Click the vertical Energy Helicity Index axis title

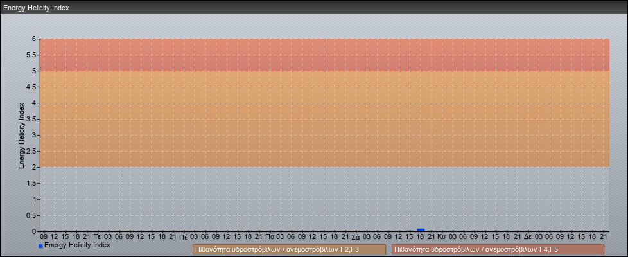pyautogui.click(x=21, y=135)
